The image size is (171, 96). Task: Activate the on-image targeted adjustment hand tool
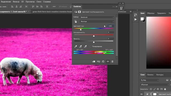pyautogui.click(x=76, y=21)
